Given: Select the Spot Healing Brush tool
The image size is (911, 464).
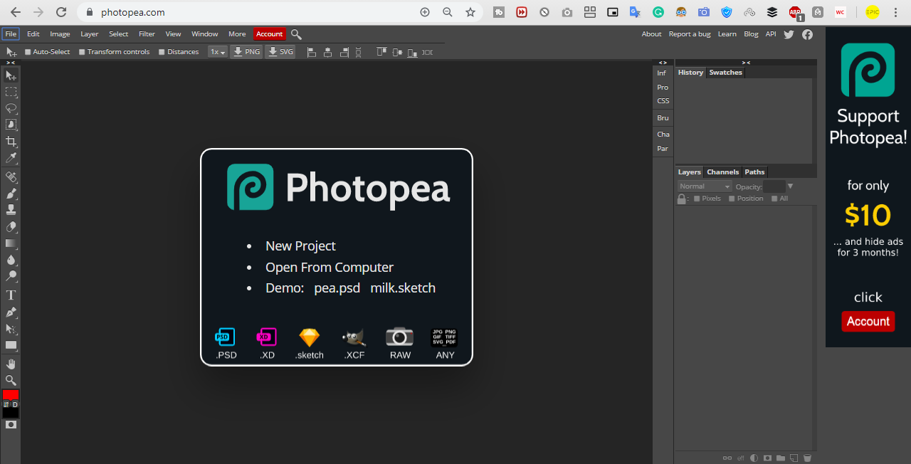Looking at the screenshot, I should tap(11, 176).
